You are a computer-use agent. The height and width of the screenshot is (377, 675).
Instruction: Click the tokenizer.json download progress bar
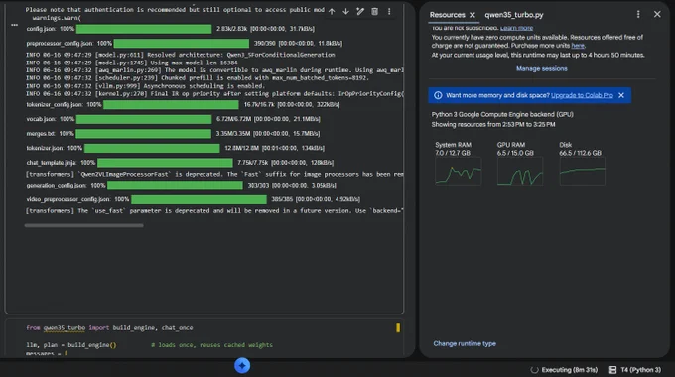[x=152, y=148]
